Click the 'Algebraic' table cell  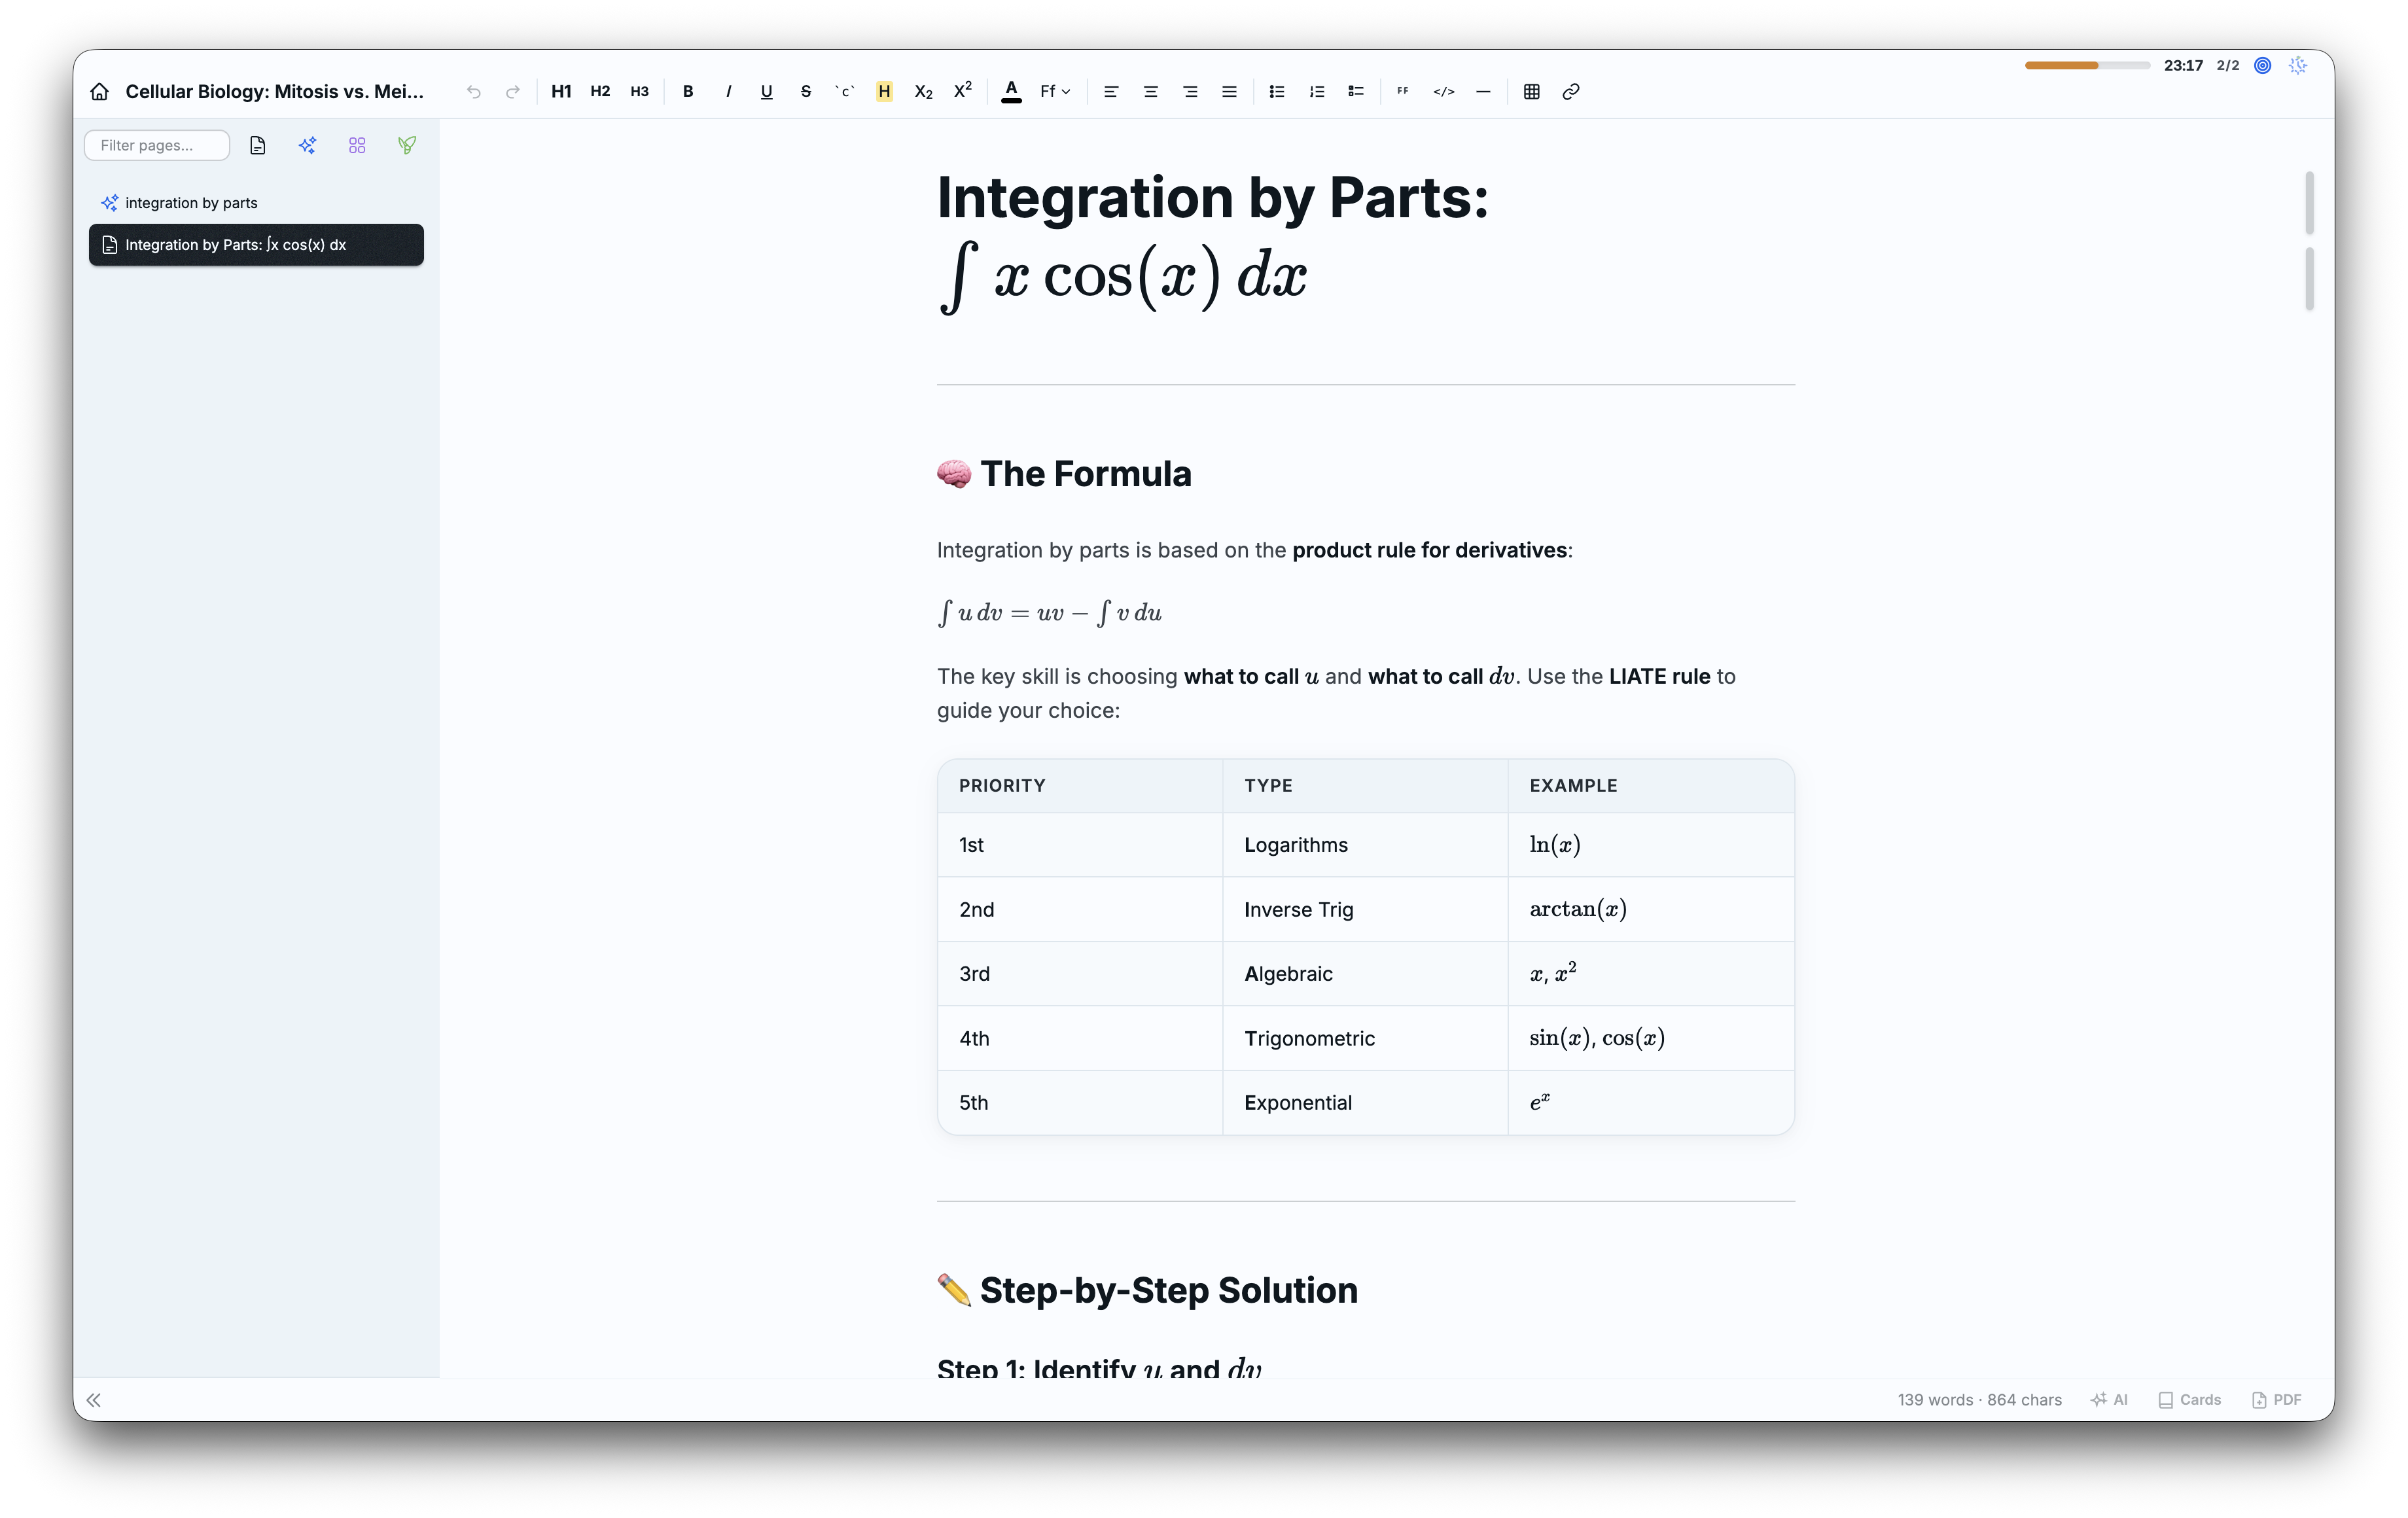[x=1365, y=974]
